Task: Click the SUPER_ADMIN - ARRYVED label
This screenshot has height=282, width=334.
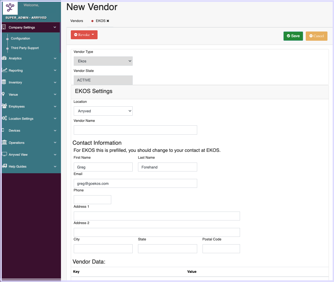Action: click(26, 18)
